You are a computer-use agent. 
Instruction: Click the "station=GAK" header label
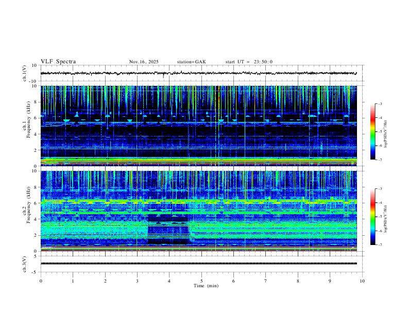pos(191,62)
